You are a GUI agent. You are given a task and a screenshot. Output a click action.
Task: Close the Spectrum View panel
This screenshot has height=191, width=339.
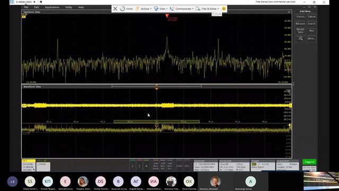[289, 12]
